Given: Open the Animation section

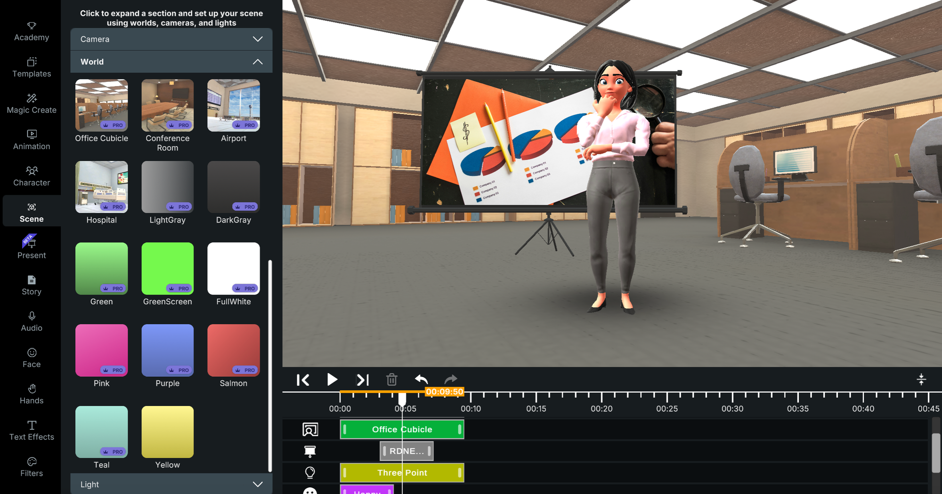Looking at the screenshot, I should 31,140.
